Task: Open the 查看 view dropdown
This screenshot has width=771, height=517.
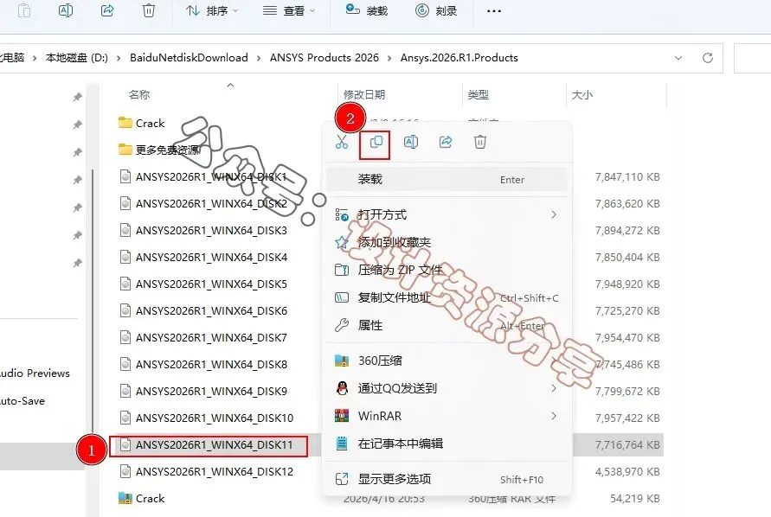Action: tap(289, 10)
